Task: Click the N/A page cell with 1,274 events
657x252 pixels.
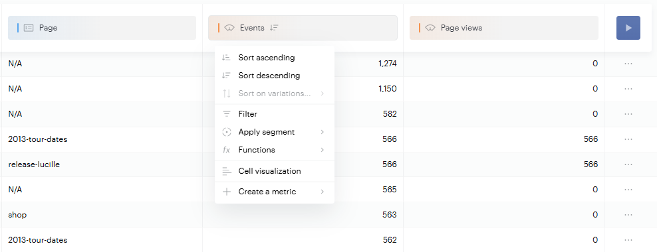Action: (x=15, y=64)
